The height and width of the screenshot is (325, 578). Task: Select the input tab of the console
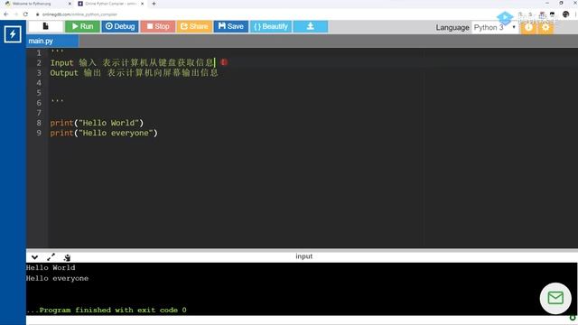[304, 256]
